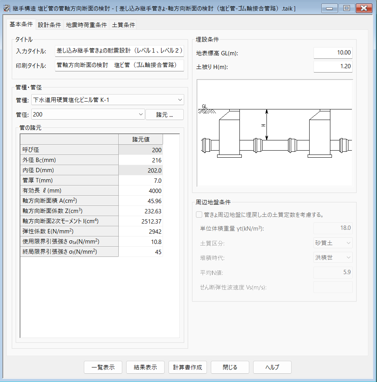Open the 土質区分 dropdown
The height and width of the screenshot is (382, 377).
pos(333,243)
